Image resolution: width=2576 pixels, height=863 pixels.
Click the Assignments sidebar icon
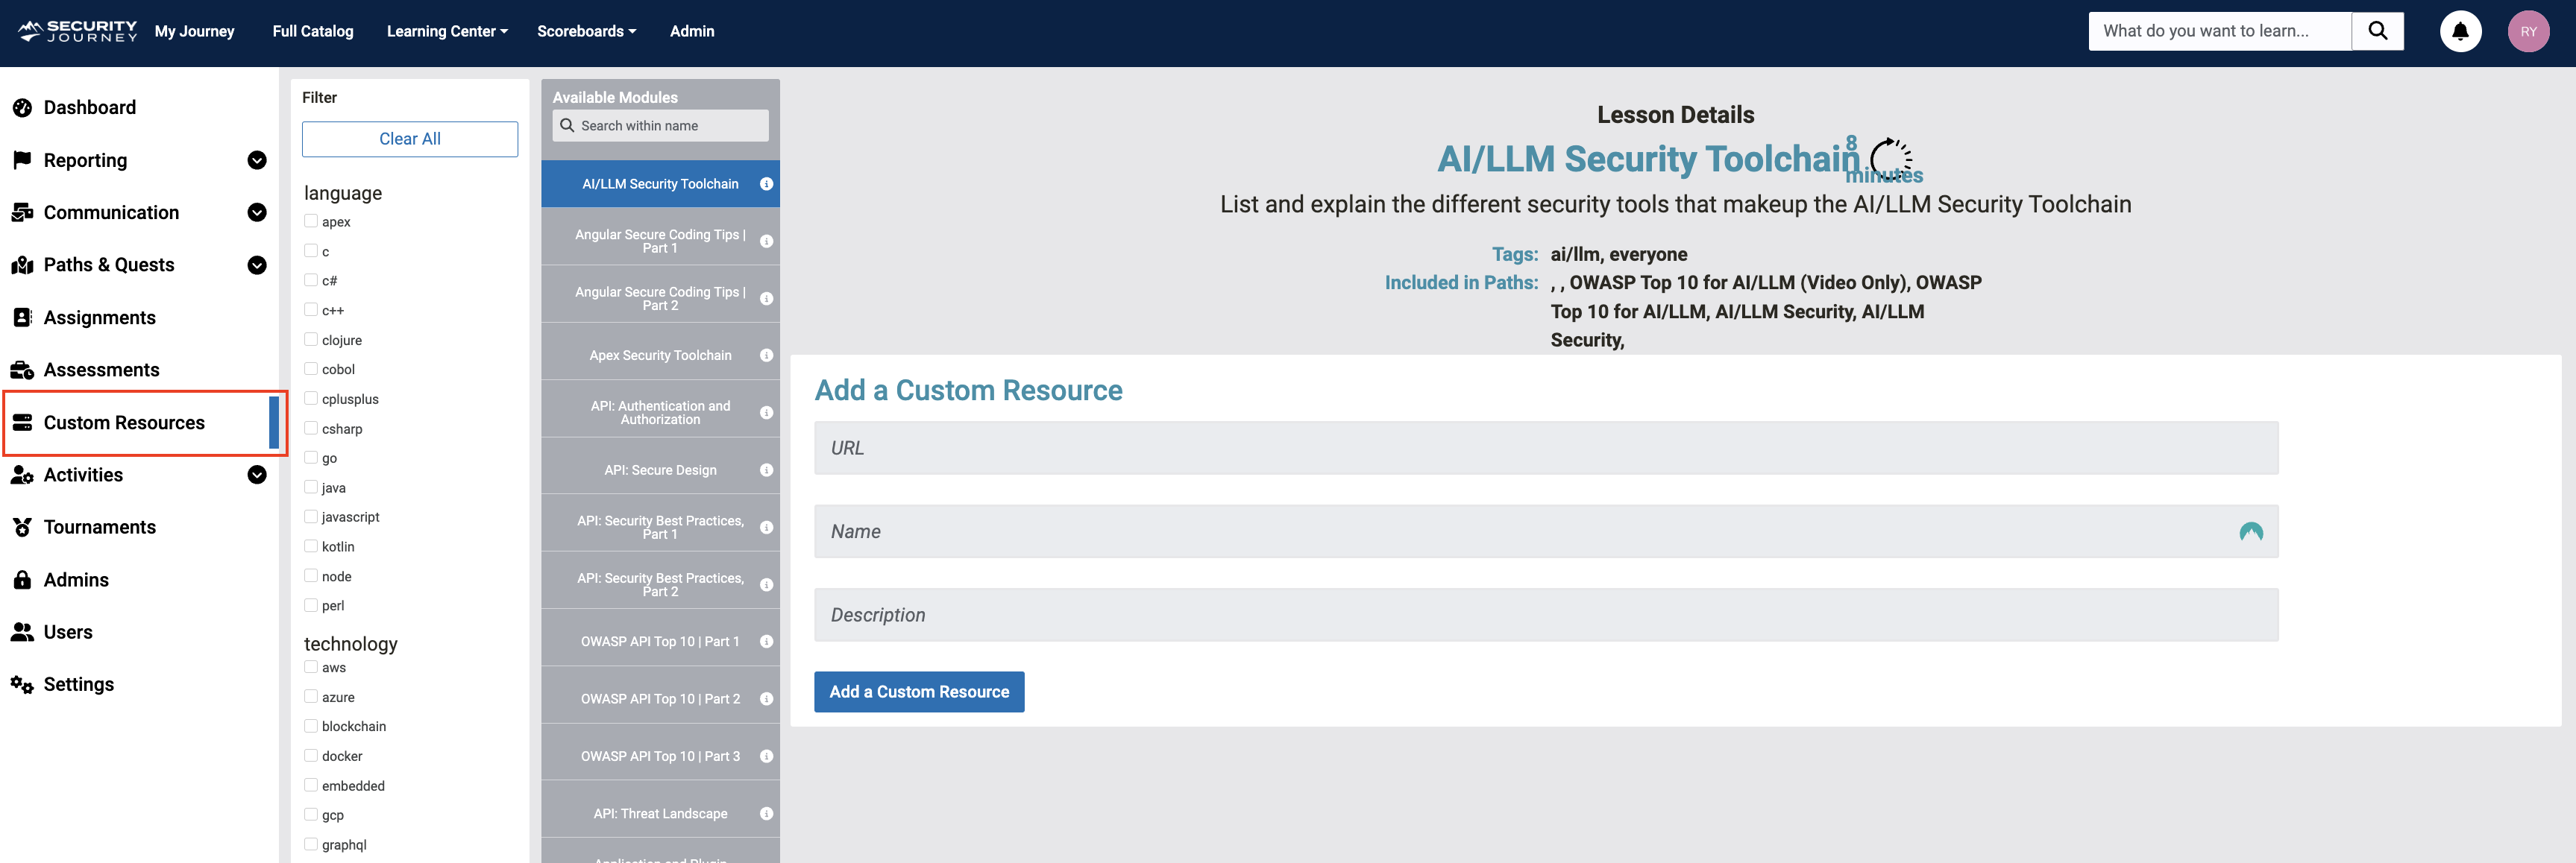[22, 317]
